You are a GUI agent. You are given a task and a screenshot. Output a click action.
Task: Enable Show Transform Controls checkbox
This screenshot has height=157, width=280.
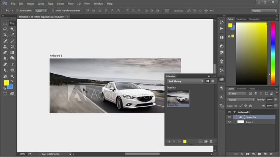coord(53,10)
